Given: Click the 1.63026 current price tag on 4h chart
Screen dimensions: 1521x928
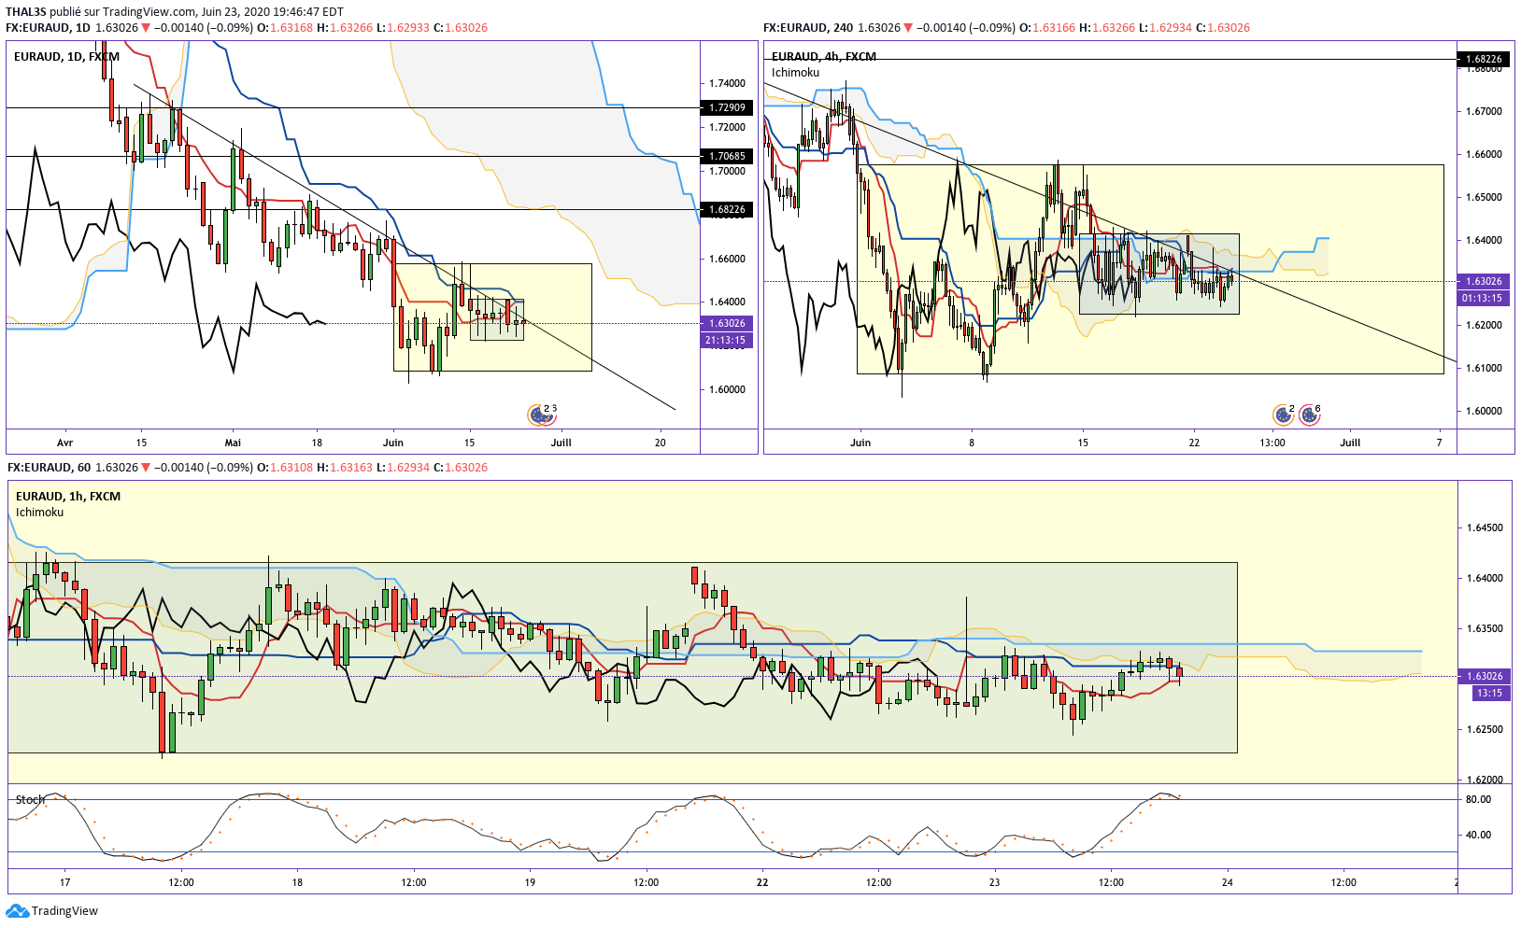Looking at the screenshot, I should tap(1484, 282).
